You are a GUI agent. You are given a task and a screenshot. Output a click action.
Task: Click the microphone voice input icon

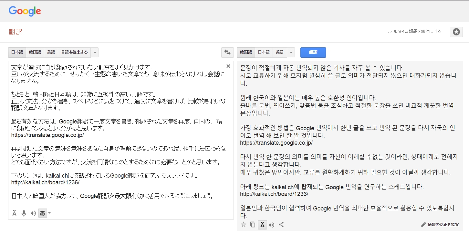(24, 213)
